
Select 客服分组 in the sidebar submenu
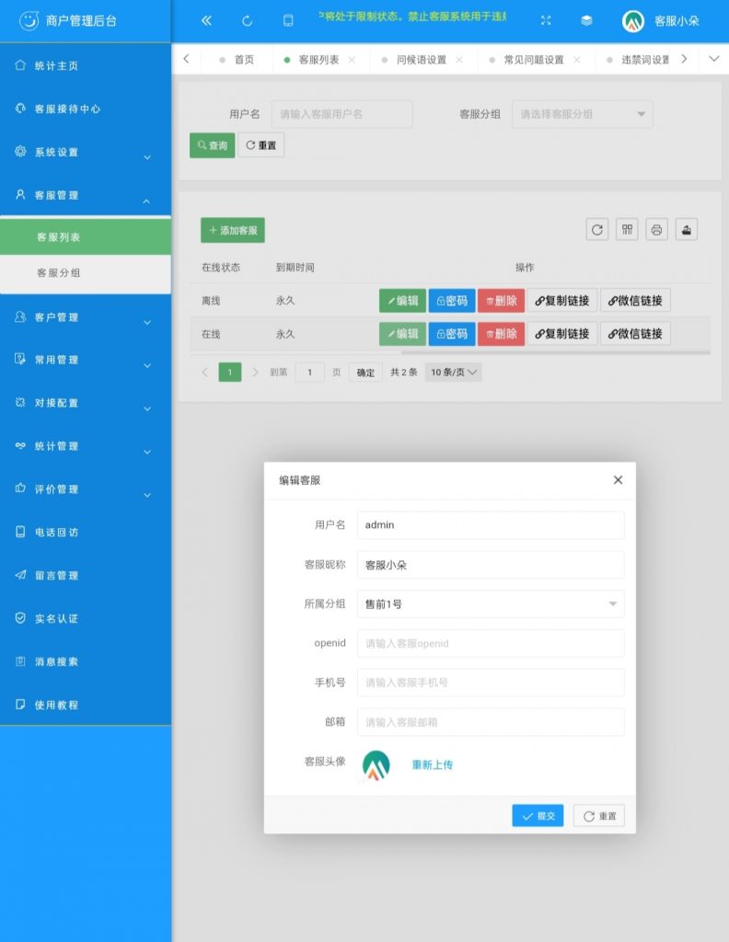tap(59, 273)
